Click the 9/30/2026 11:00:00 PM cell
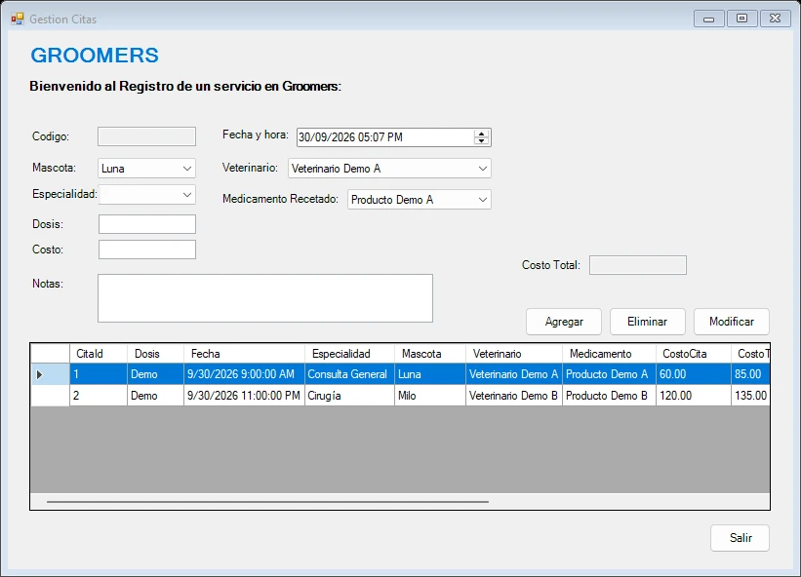 [244, 396]
